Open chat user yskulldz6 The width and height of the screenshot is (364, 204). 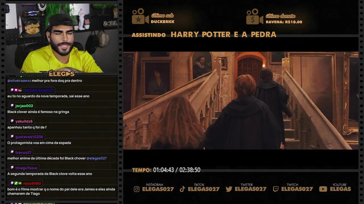click(x=24, y=122)
